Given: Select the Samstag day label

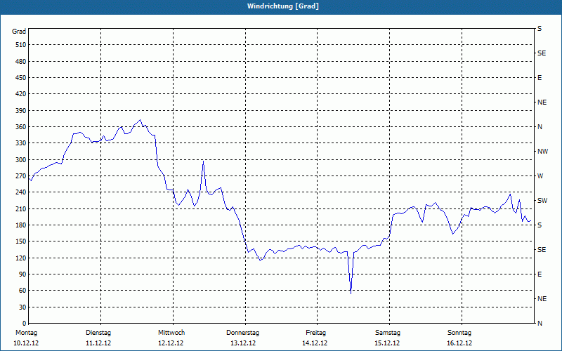Looking at the screenshot, I should (x=388, y=333).
